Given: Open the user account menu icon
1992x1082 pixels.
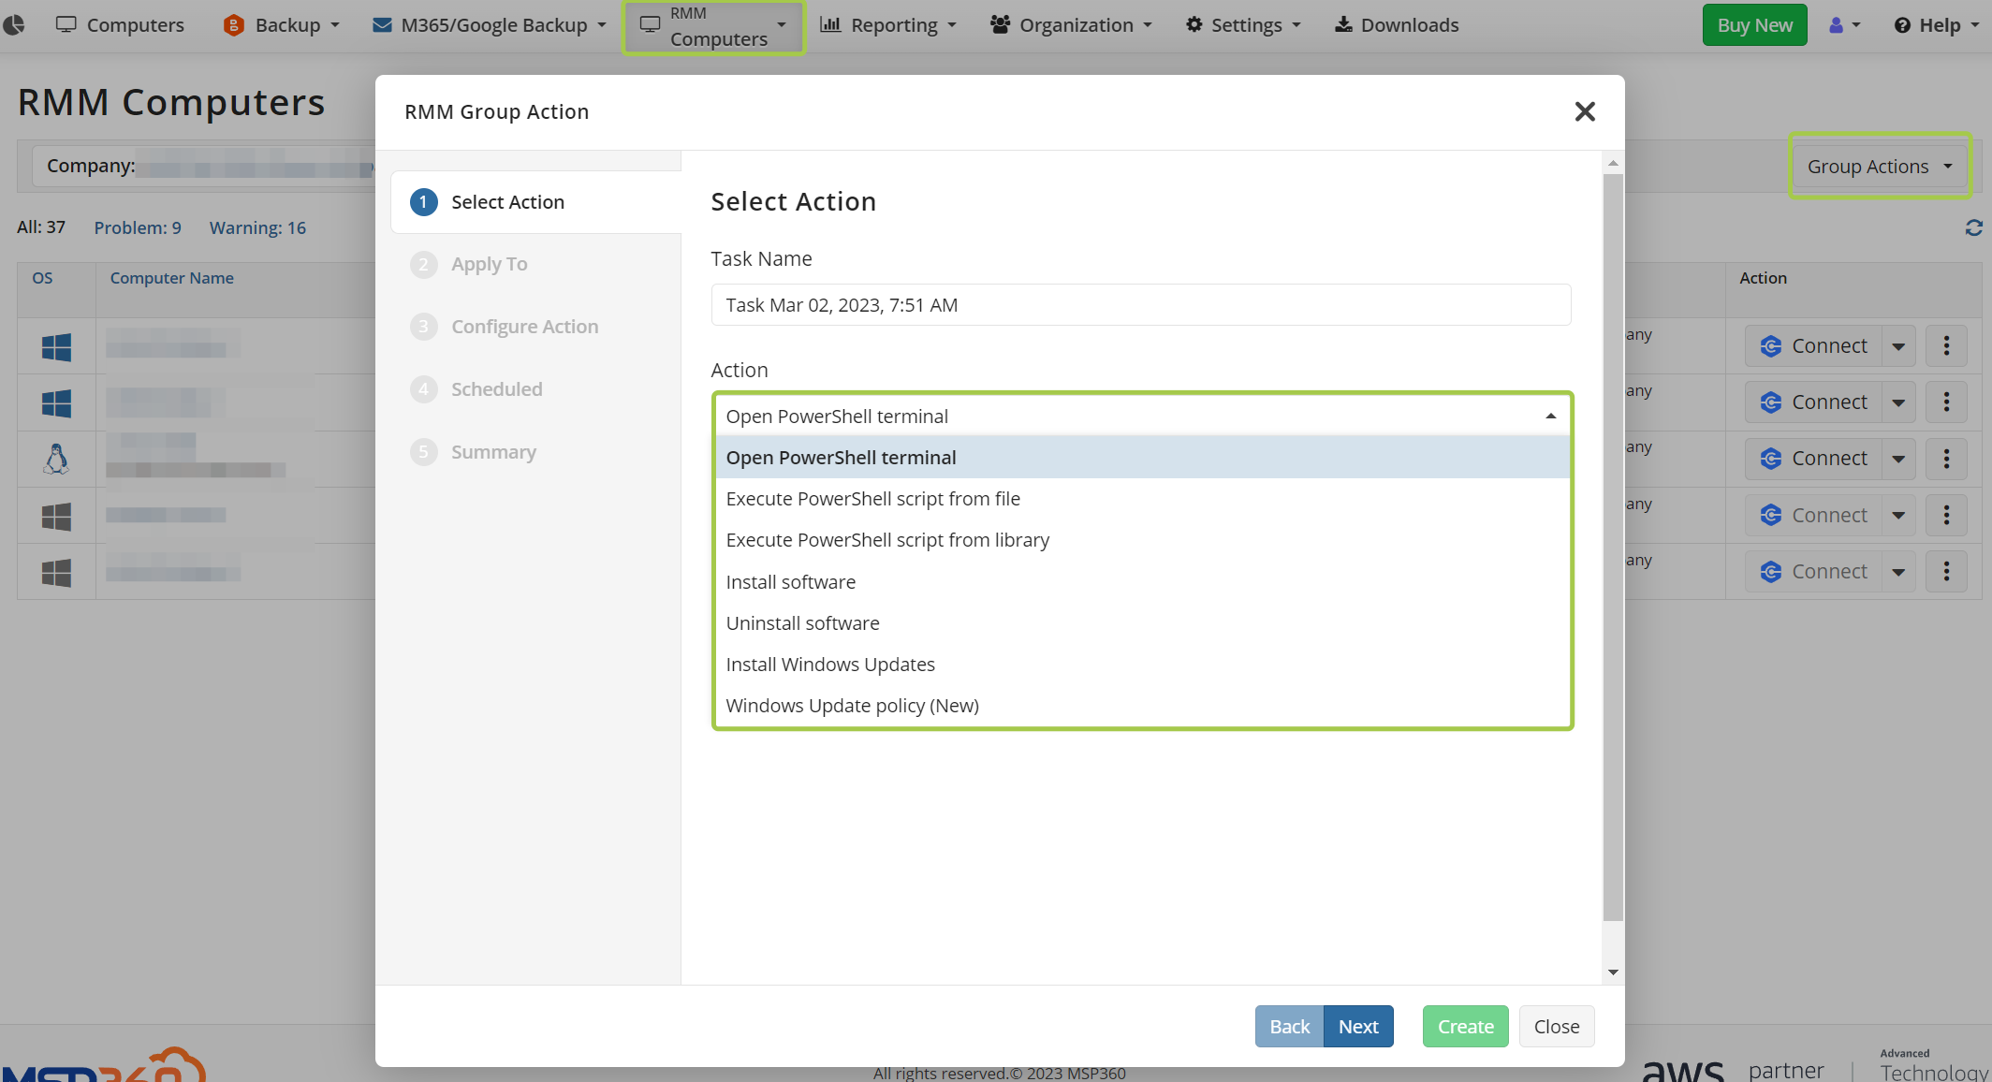Looking at the screenshot, I should click(x=1844, y=25).
